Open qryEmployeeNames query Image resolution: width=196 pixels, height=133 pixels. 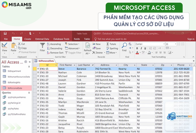[17, 97]
